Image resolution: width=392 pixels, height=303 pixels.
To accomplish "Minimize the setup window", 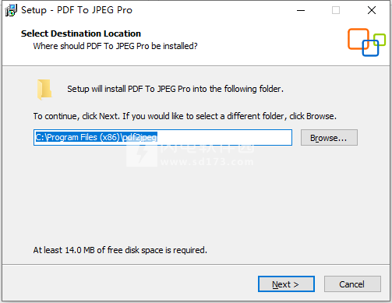I will [301, 10].
